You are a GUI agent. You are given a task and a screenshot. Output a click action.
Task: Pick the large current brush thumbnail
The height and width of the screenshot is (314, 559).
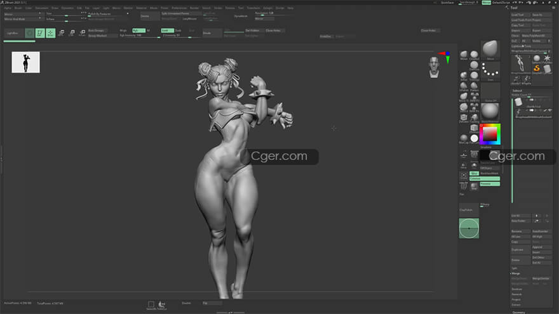pyautogui.click(x=490, y=50)
